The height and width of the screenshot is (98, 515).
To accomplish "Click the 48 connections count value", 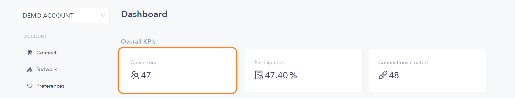I will click(x=394, y=75).
